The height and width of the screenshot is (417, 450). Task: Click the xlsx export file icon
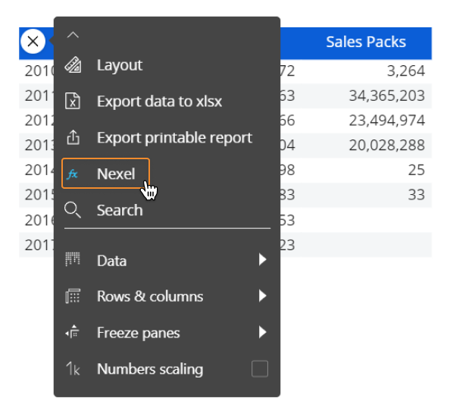73,101
